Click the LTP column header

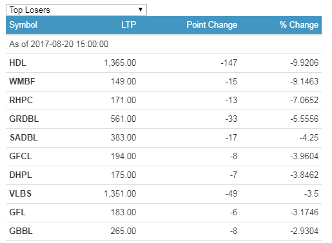128,25
